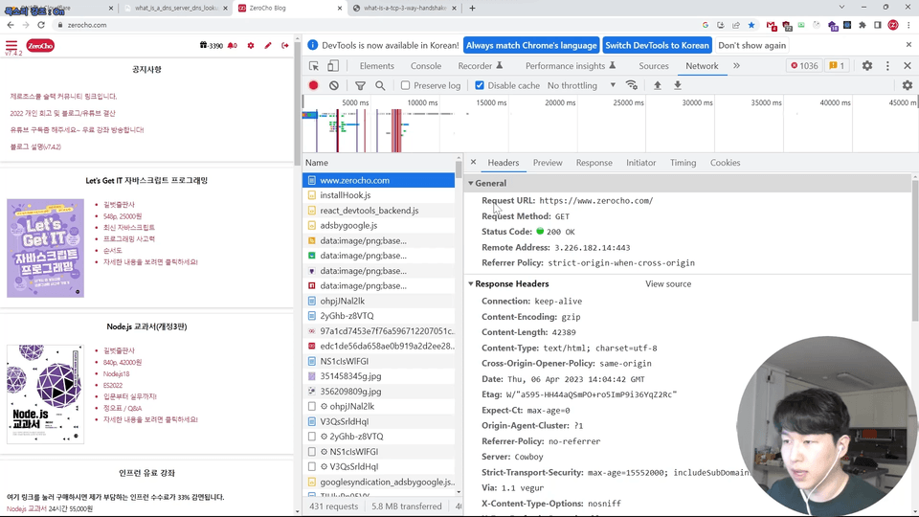Select react_devtools_backend.js in the request list
The height and width of the screenshot is (517, 919).
pyautogui.click(x=369, y=211)
